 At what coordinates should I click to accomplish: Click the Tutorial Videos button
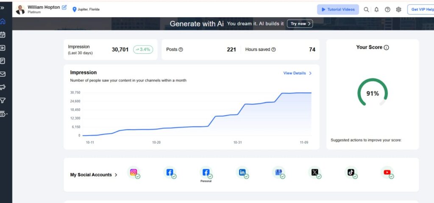338,9
